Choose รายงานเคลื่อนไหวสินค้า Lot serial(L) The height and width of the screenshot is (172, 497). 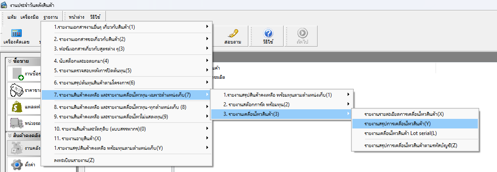[x=415, y=133]
